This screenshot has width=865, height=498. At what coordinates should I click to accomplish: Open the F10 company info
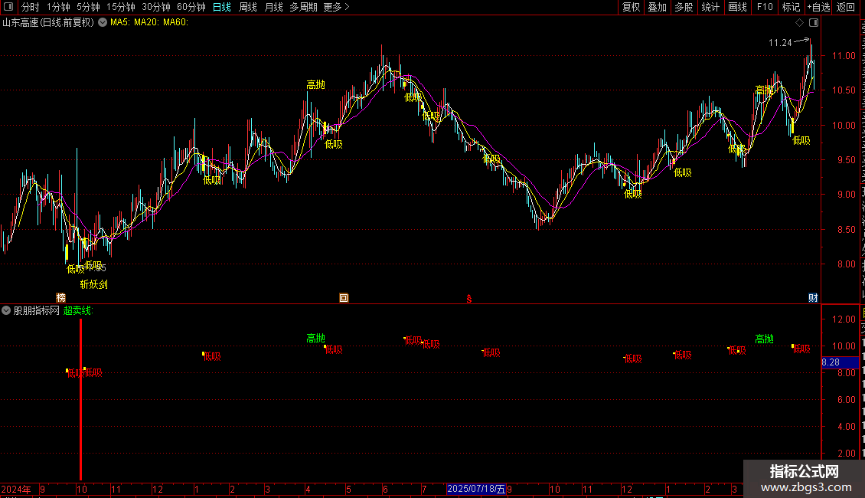[x=765, y=7]
